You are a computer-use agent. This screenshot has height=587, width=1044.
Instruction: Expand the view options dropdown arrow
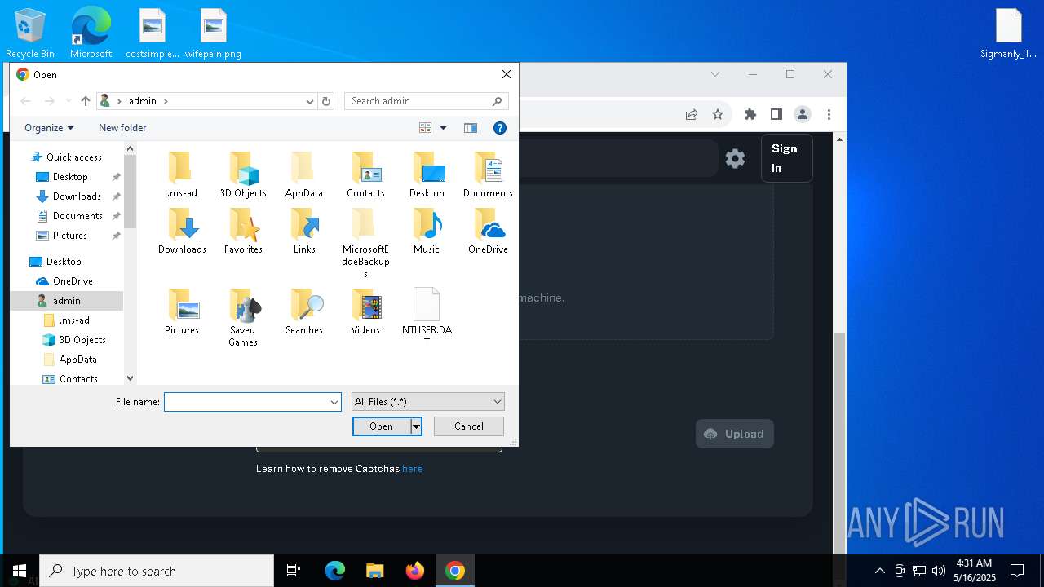(443, 128)
